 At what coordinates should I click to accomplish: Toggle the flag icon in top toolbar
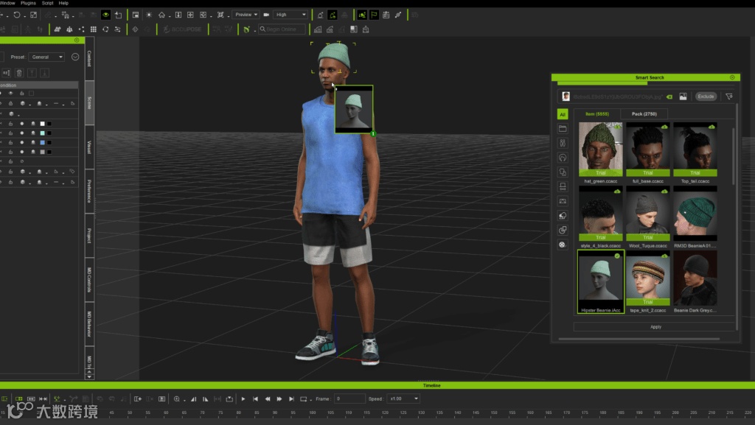coord(374,15)
